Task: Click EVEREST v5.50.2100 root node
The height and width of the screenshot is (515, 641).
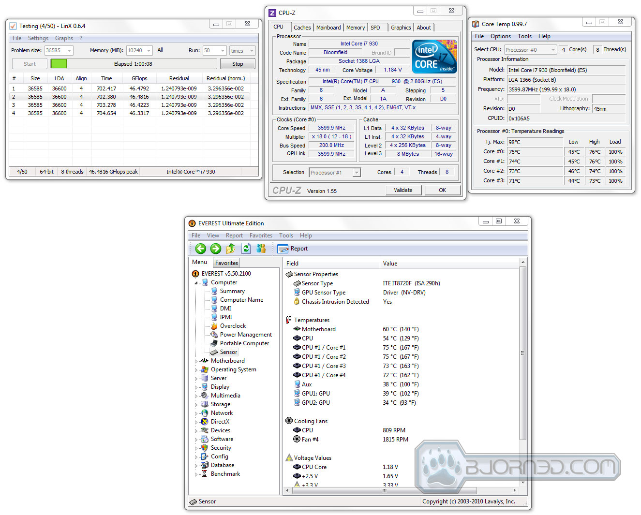Action: tap(226, 274)
